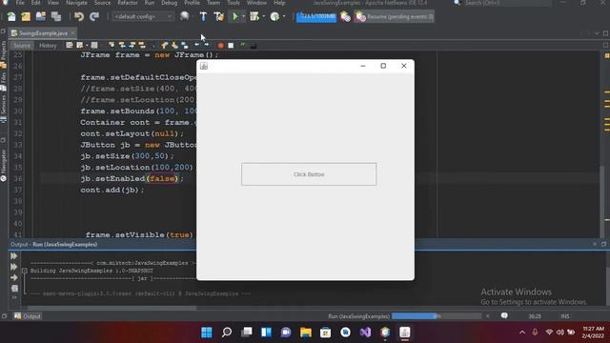Click line 36 jb.setEnabled(false) code
610x343 pixels.
tap(132, 178)
